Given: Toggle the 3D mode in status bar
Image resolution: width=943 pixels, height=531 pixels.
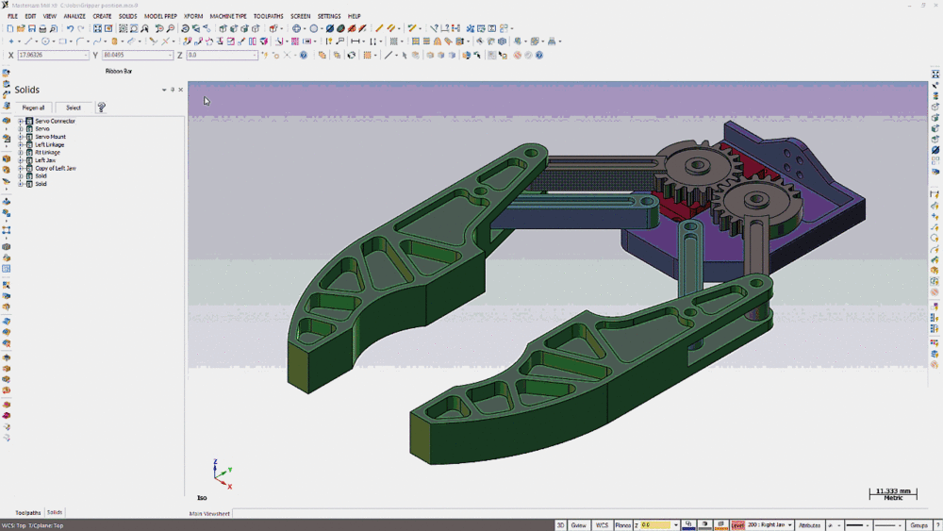Looking at the screenshot, I should [x=560, y=525].
